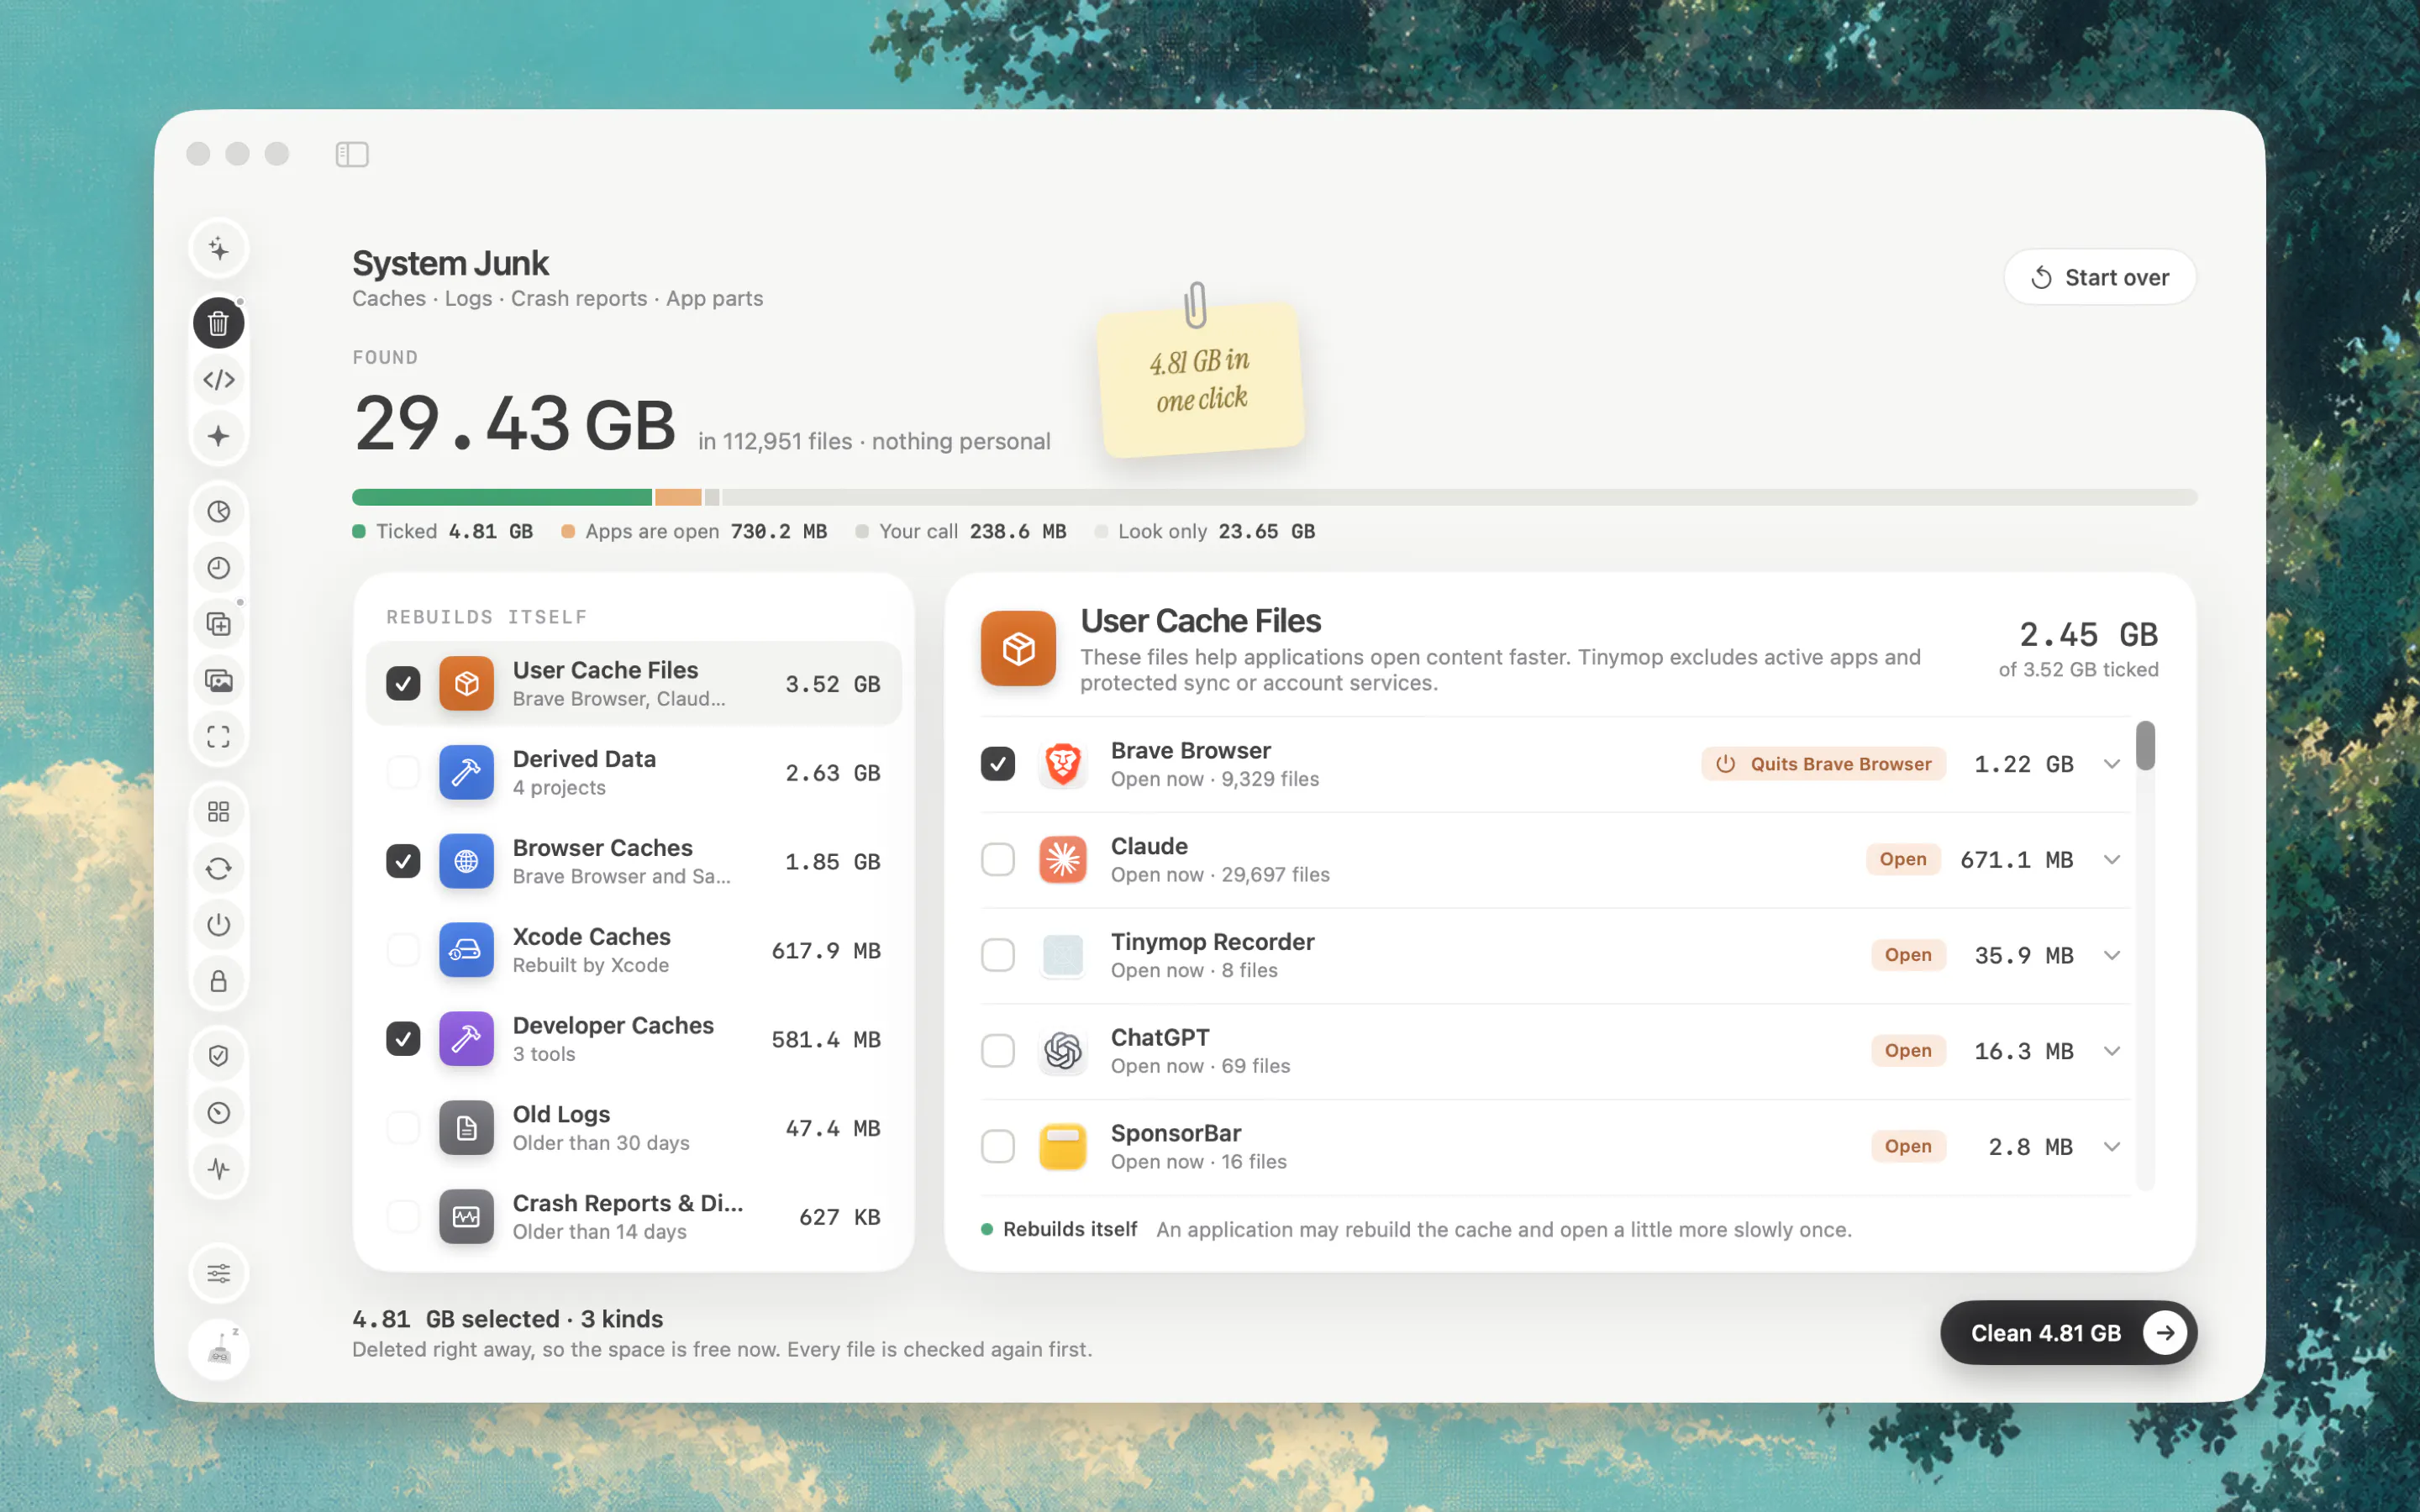2420x1512 pixels.
Task: Select the Old Logs category row
Action: coord(634,1128)
